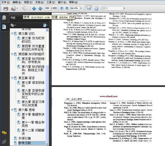Select the fit full page icon

pos(96,8)
